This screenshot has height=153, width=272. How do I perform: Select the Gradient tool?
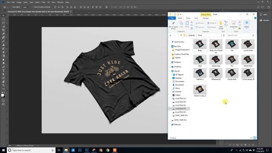[x=3, y=56]
